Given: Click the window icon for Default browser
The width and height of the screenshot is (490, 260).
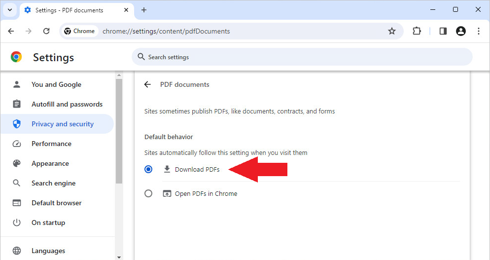Looking at the screenshot, I should [x=17, y=203].
